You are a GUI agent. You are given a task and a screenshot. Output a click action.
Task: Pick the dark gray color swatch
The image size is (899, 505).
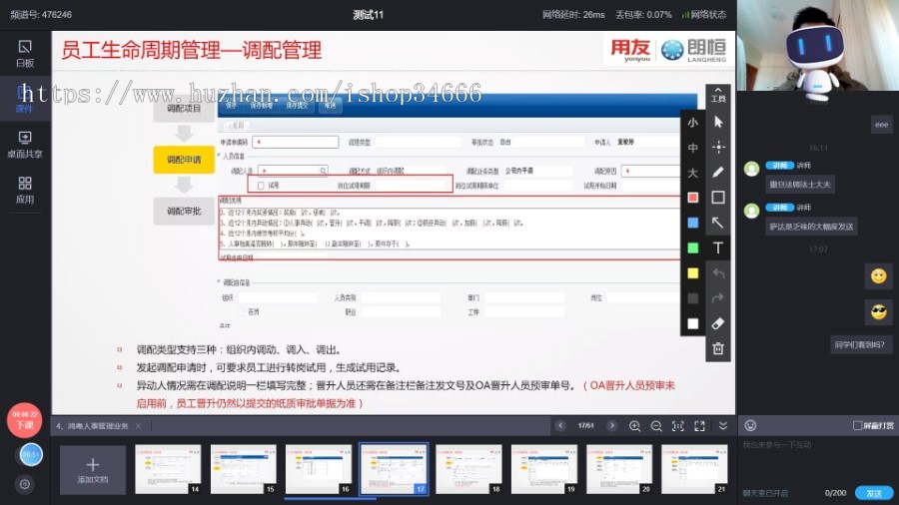[x=692, y=298]
